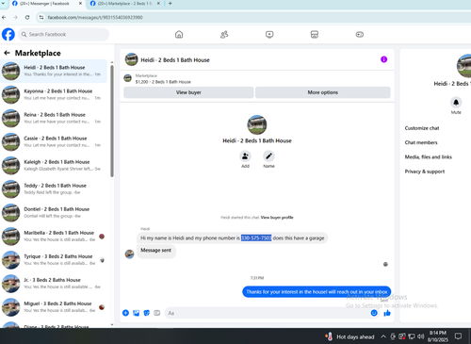The width and height of the screenshot is (471, 344).
Task: Click the 'Message sent' bubble
Action: [x=156, y=252]
